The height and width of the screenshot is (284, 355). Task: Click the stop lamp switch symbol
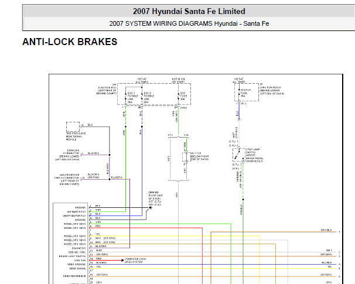(x=239, y=155)
